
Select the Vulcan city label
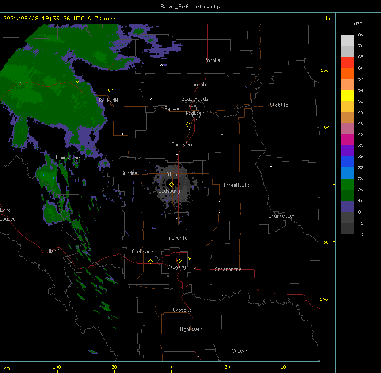pos(240,351)
